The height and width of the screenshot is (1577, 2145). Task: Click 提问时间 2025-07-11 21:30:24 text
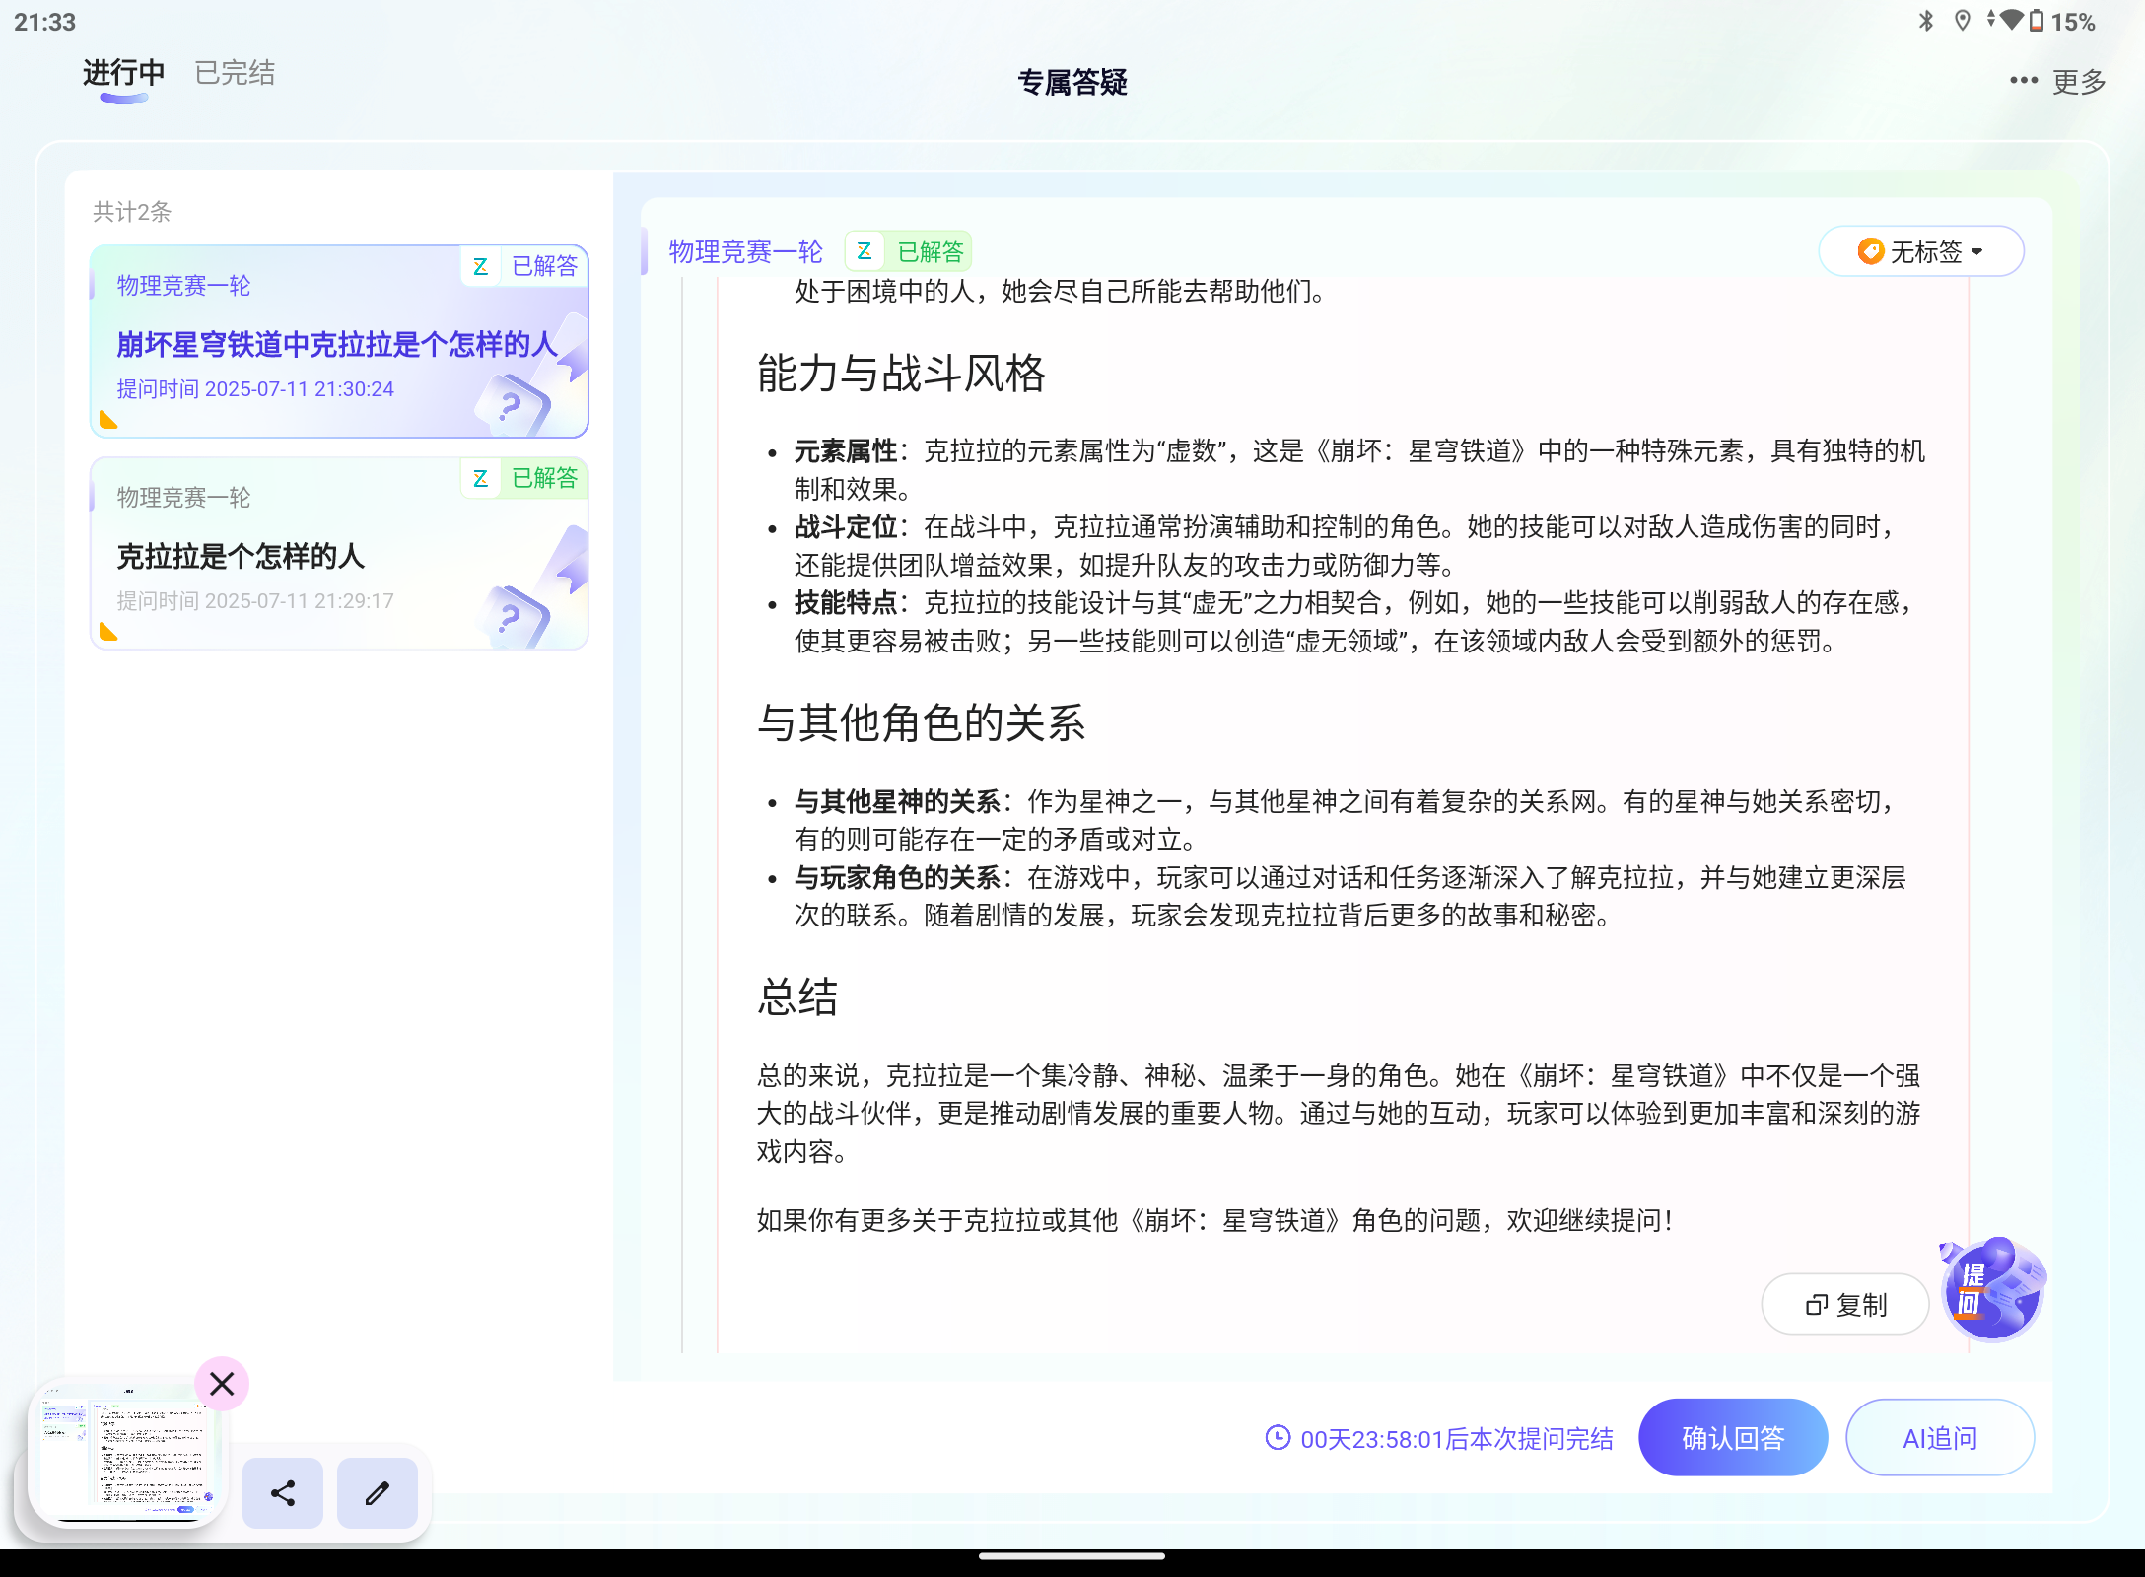pos(255,389)
